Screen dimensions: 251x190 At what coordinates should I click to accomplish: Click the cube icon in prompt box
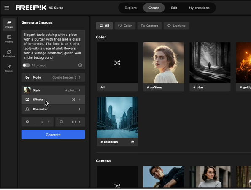click(x=80, y=65)
